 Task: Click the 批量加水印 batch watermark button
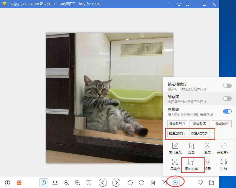point(176,133)
